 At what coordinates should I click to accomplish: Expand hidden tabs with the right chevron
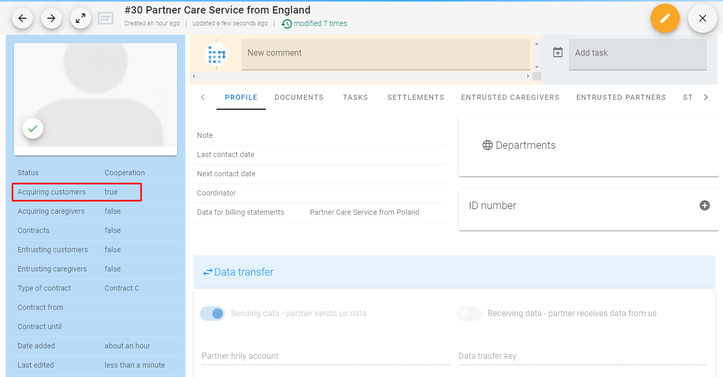point(706,97)
